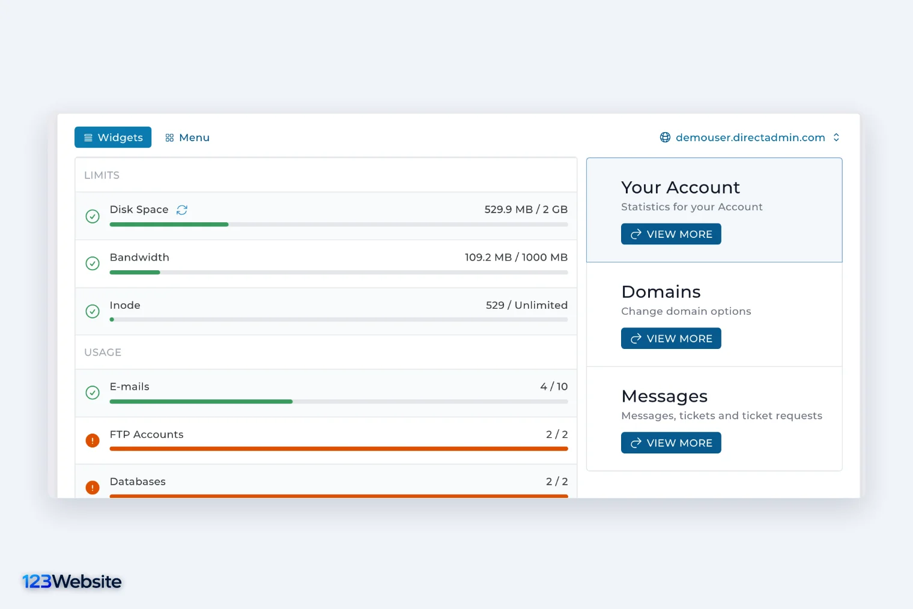Image resolution: width=913 pixels, height=609 pixels.
Task: Click the globe icon next to the domain name
Action: [665, 138]
